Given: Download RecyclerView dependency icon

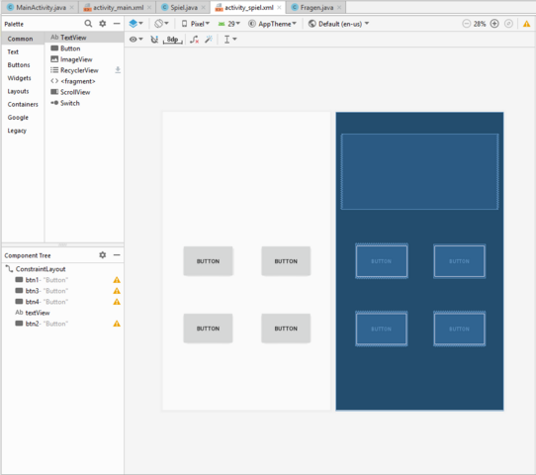Looking at the screenshot, I should coord(118,70).
